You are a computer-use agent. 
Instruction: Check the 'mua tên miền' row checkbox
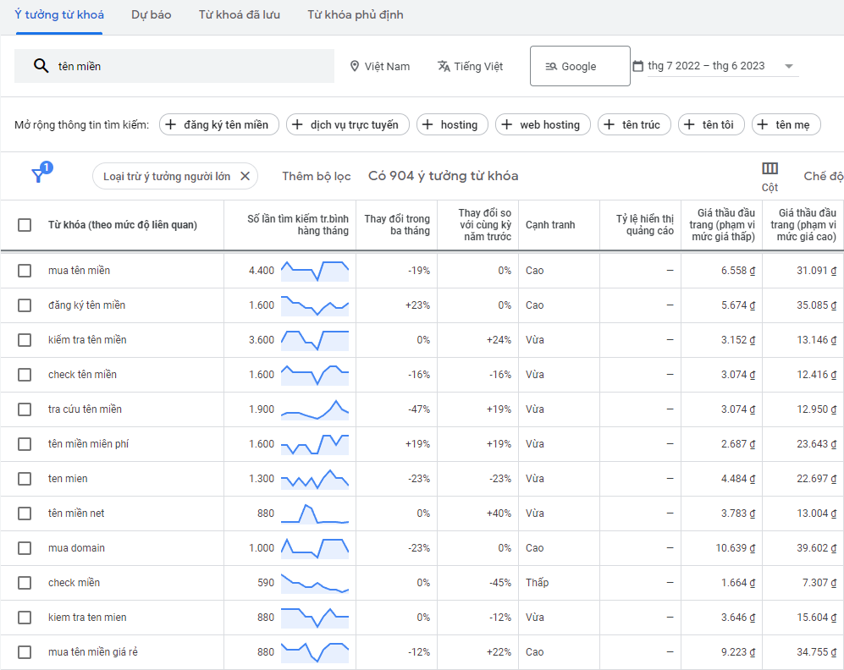coord(25,271)
